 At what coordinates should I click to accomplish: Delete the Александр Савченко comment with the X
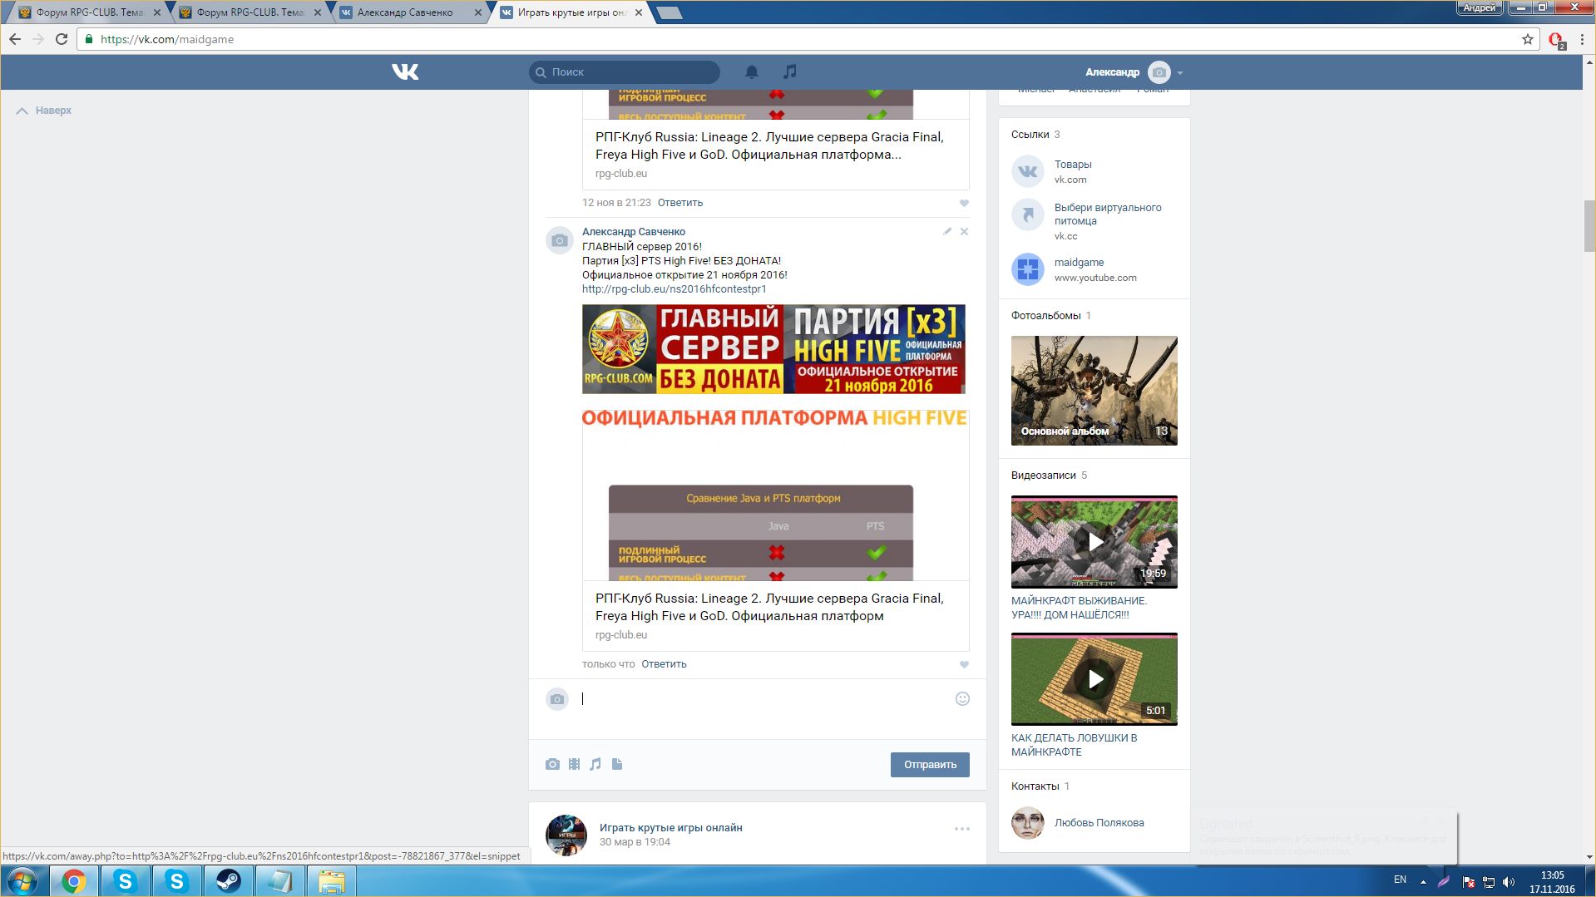[965, 232]
